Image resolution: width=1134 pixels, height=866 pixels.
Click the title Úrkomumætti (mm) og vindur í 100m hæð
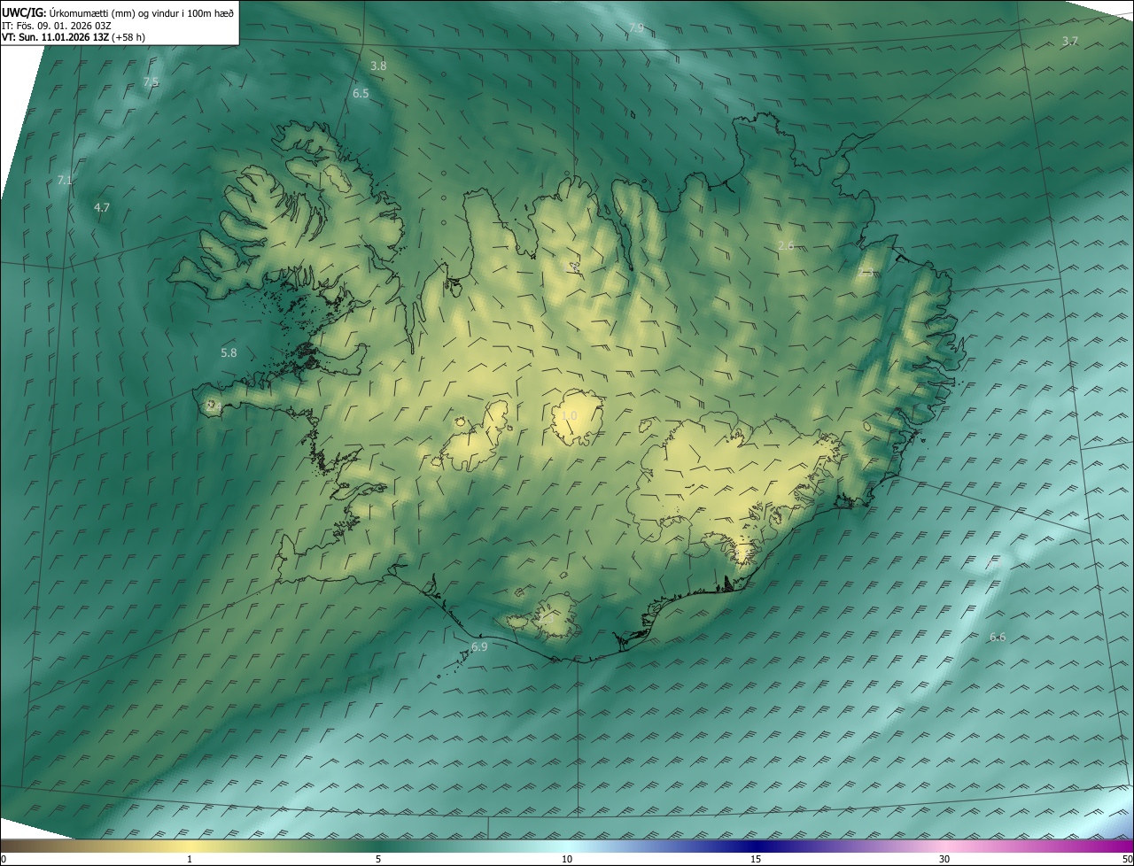pyautogui.click(x=142, y=12)
